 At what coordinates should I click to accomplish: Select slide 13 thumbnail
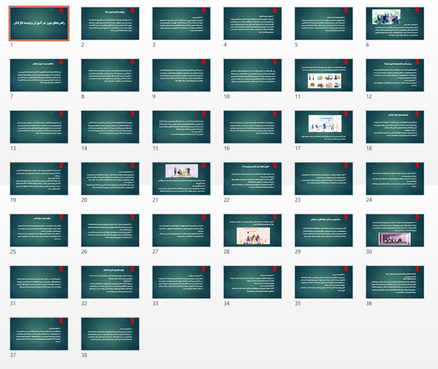[x=39, y=127]
